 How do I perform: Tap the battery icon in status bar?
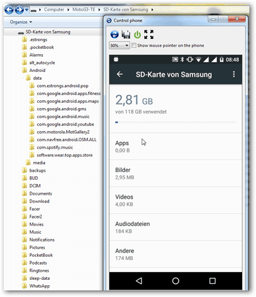pyautogui.click(x=222, y=59)
